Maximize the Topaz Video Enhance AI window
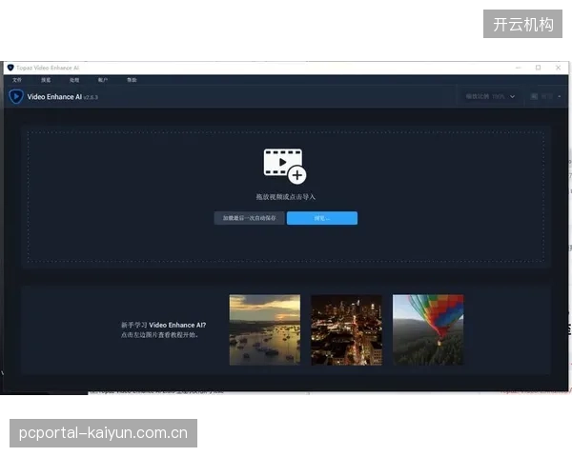Image resolution: width=572 pixels, height=457 pixels. (538, 68)
